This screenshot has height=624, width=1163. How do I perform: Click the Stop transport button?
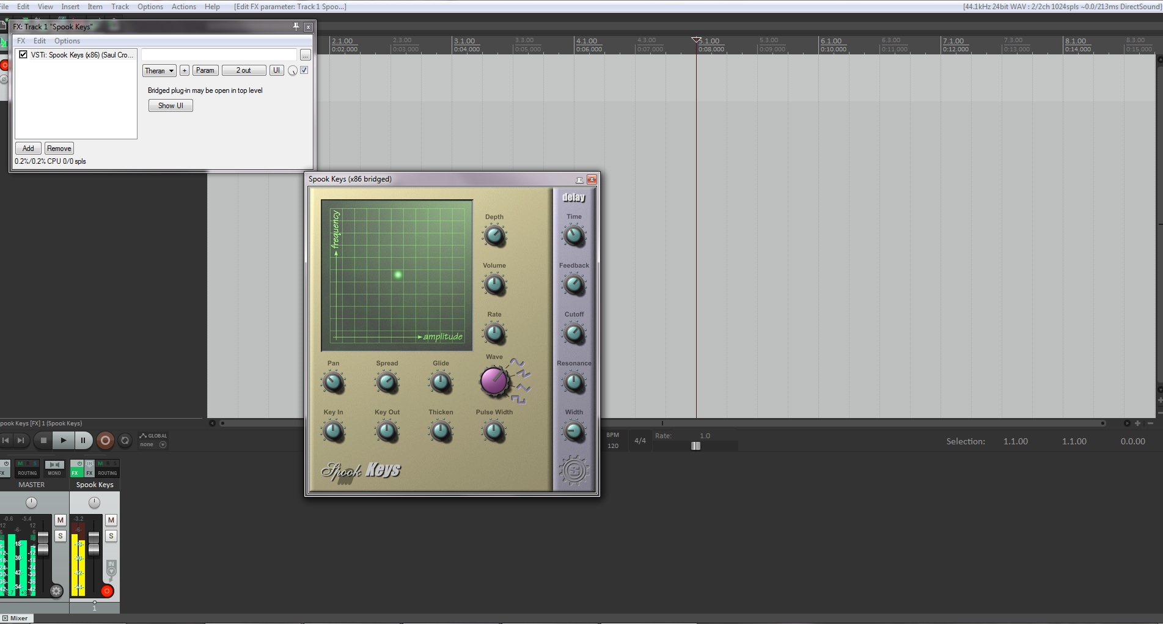click(43, 440)
